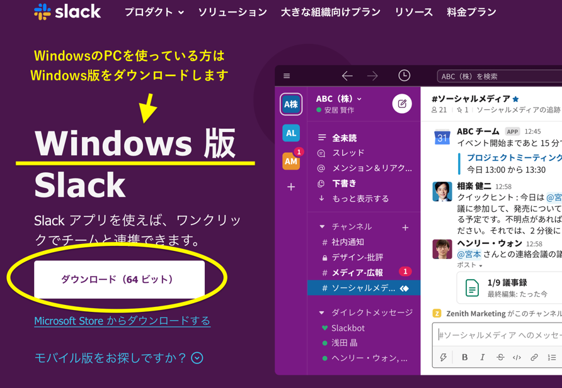Click the ABC（株）を検索 search field

pos(500,76)
